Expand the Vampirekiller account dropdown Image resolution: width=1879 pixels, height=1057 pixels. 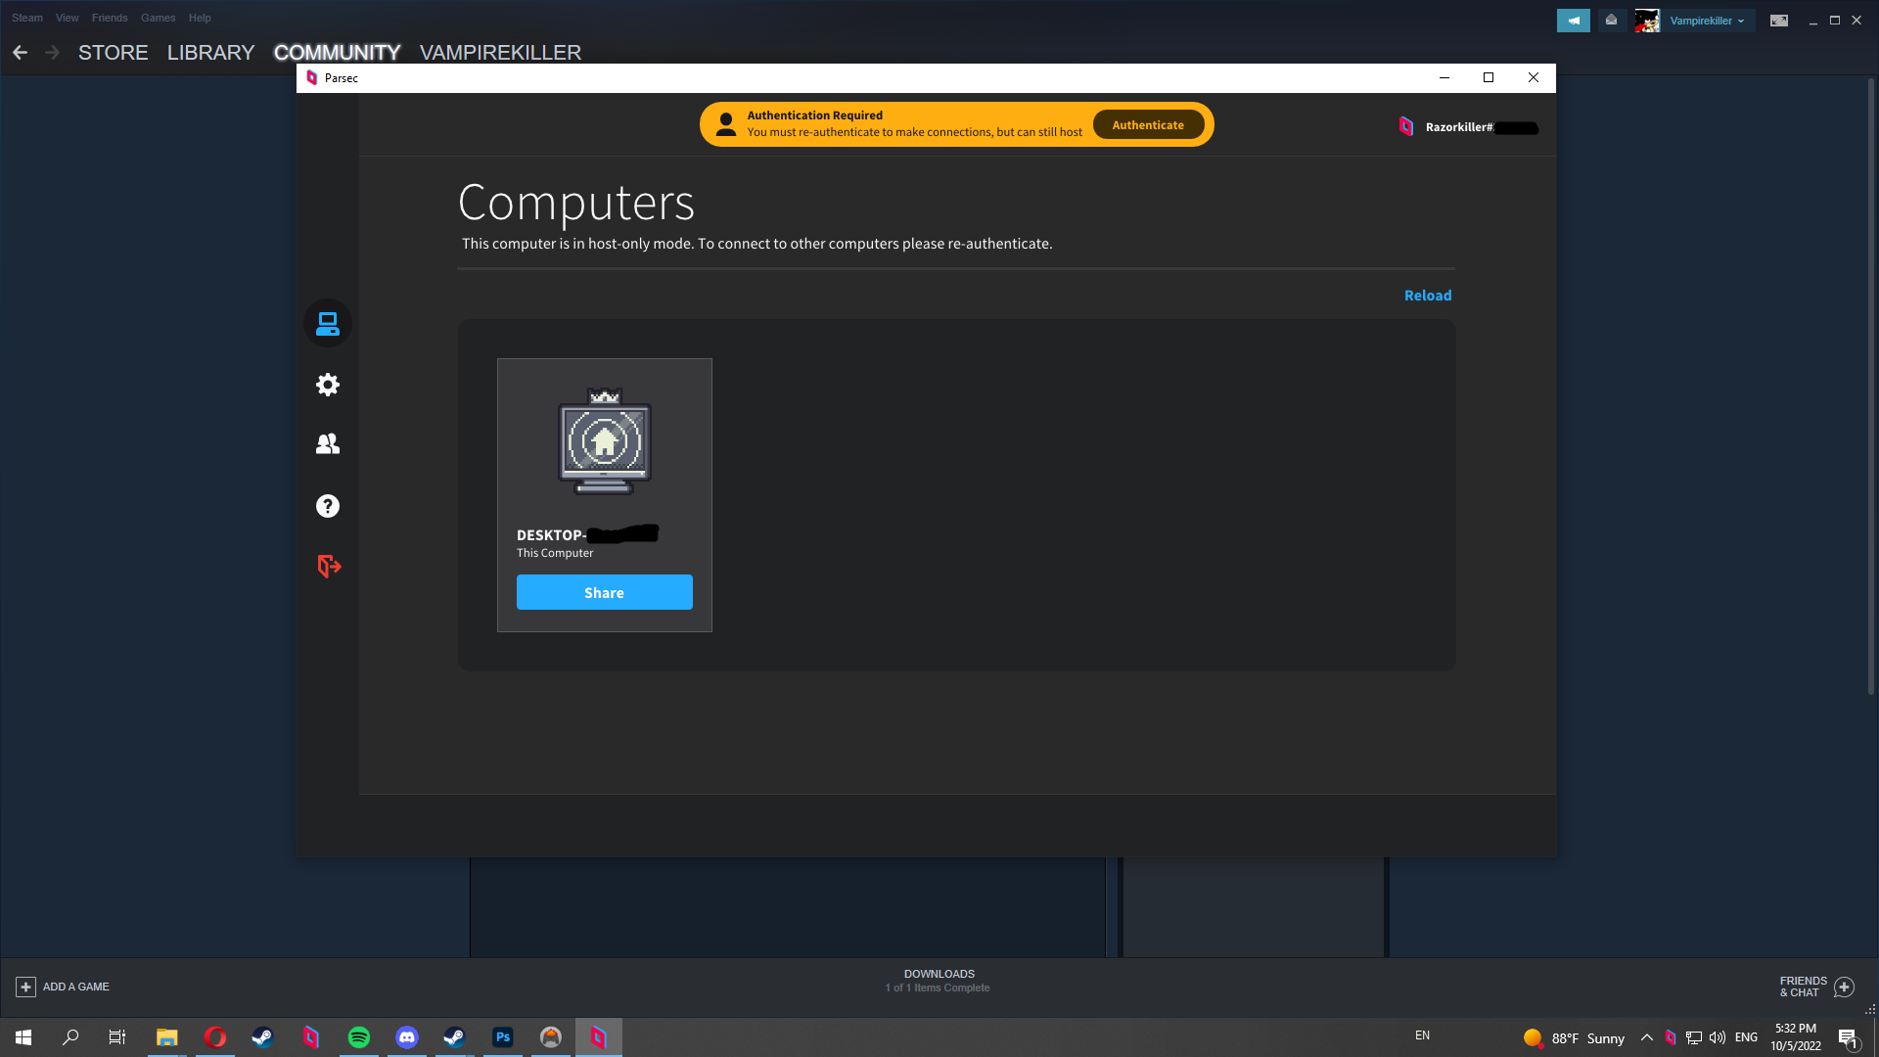[x=1707, y=21]
